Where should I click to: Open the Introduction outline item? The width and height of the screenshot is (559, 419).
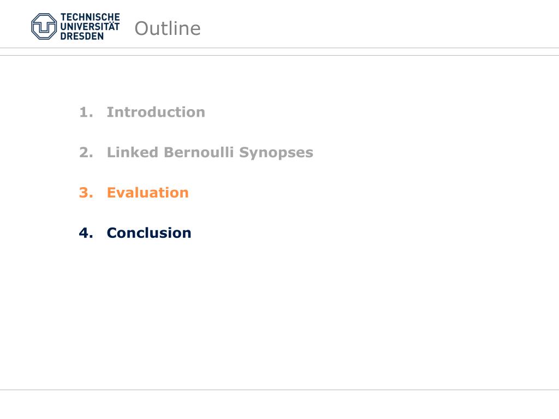coord(156,112)
